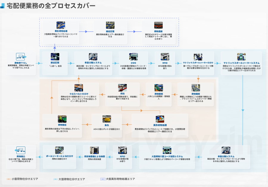Click the orange arrow icon in the 小型荷物仕分けエリア legend
This screenshot has width=268, height=187.
pyautogui.click(x=9, y=179)
